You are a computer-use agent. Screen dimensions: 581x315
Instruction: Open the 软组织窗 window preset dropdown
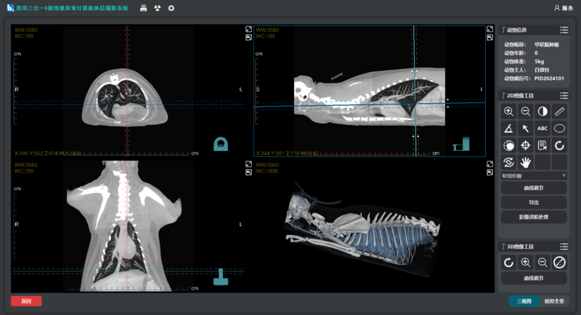click(534, 176)
